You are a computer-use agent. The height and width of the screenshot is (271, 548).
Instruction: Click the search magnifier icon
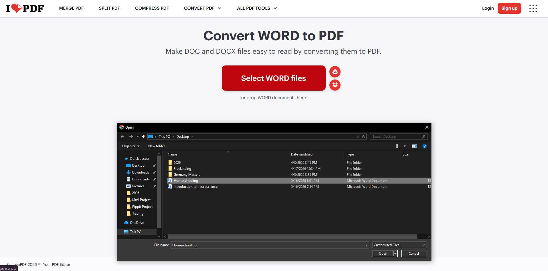pyautogui.click(x=424, y=137)
